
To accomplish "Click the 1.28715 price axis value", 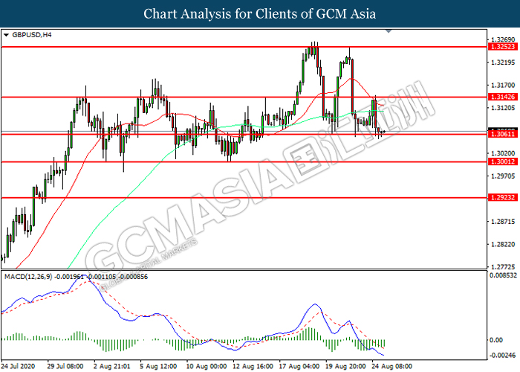I will (x=503, y=222).
